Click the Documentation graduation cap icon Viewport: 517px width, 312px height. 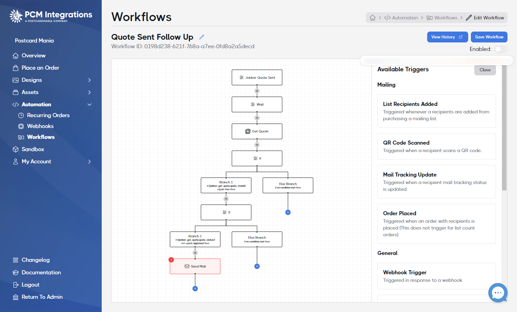pyautogui.click(x=16, y=273)
